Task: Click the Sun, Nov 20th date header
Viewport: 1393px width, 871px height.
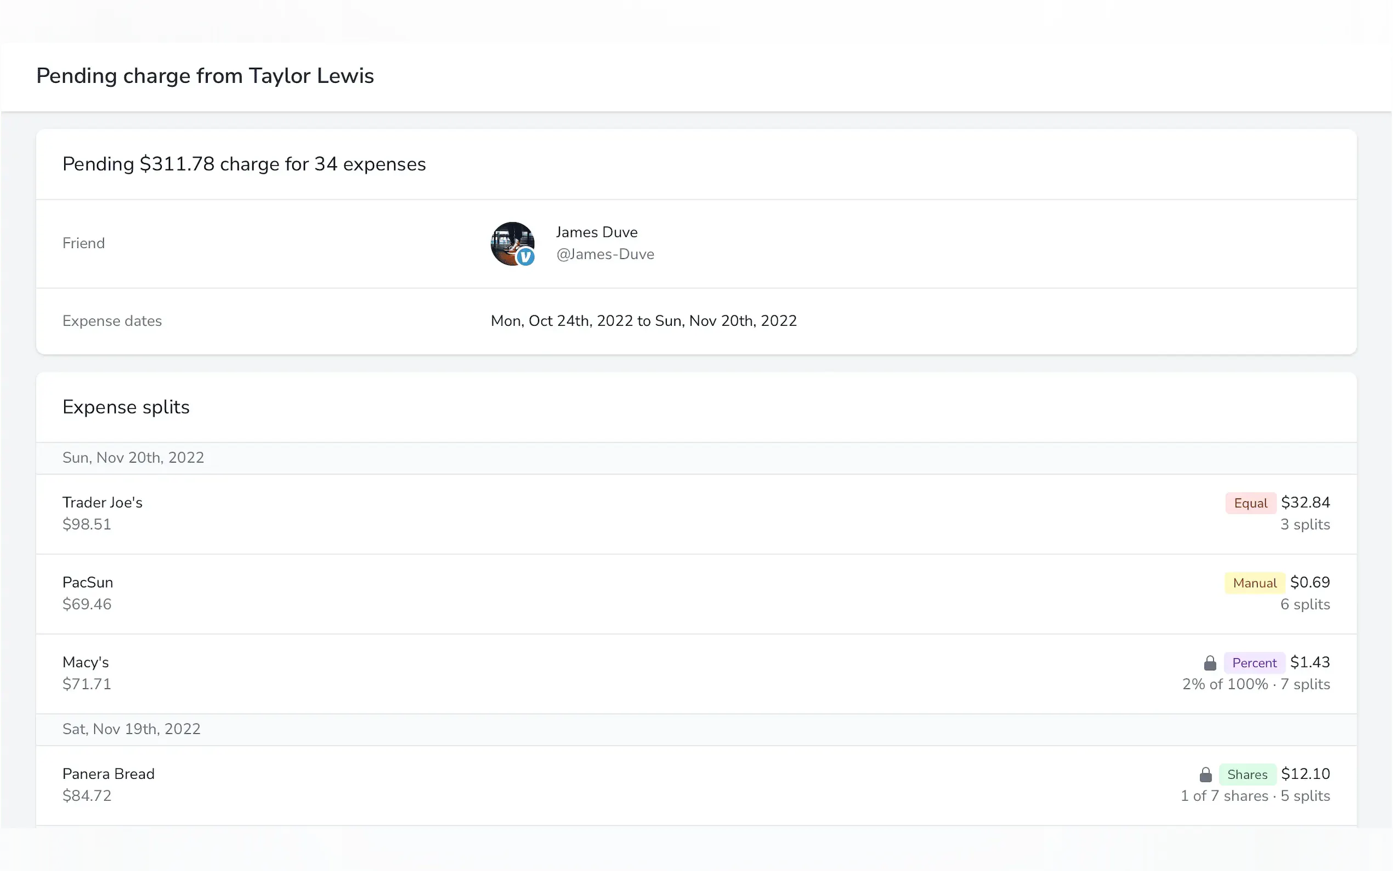Action: click(x=133, y=457)
